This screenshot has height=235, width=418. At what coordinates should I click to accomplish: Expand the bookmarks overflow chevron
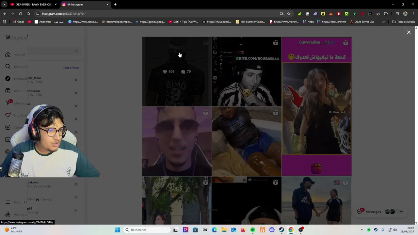tap(383, 22)
